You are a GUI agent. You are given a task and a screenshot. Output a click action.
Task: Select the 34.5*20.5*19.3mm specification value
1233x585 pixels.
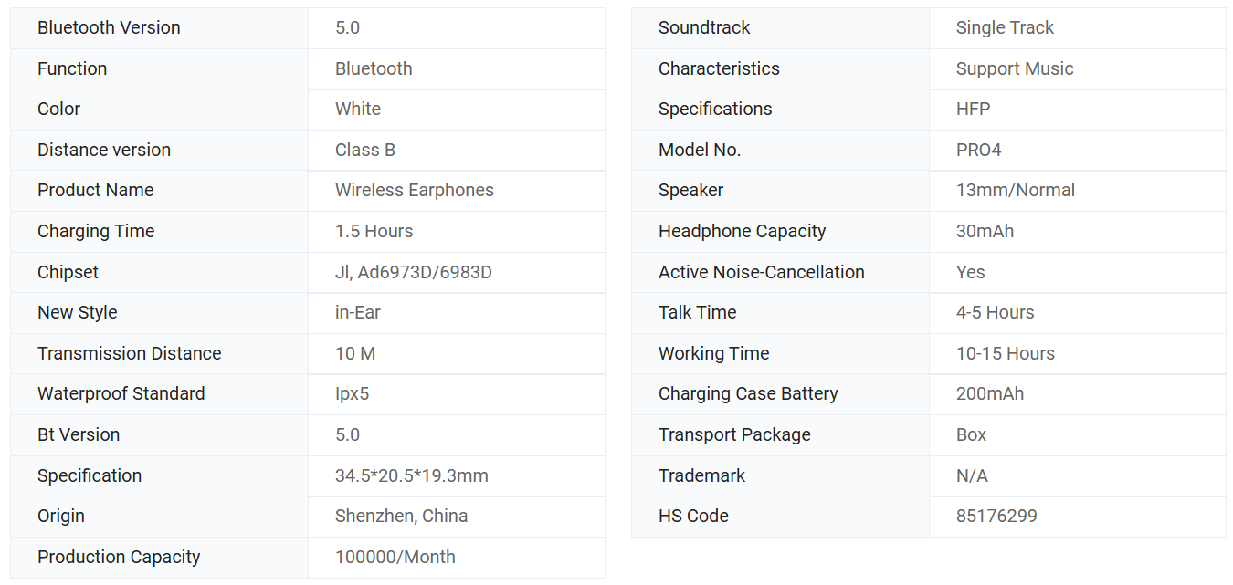coord(411,475)
